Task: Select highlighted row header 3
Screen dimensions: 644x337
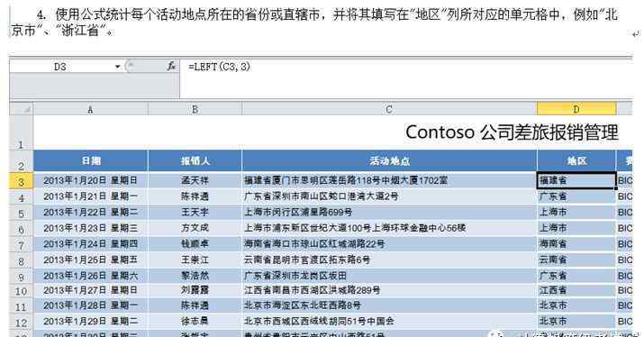Action: click(x=21, y=181)
